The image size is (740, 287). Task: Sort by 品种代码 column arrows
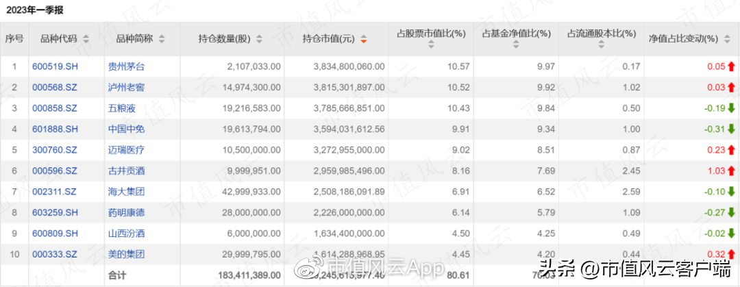click(86, 39)
